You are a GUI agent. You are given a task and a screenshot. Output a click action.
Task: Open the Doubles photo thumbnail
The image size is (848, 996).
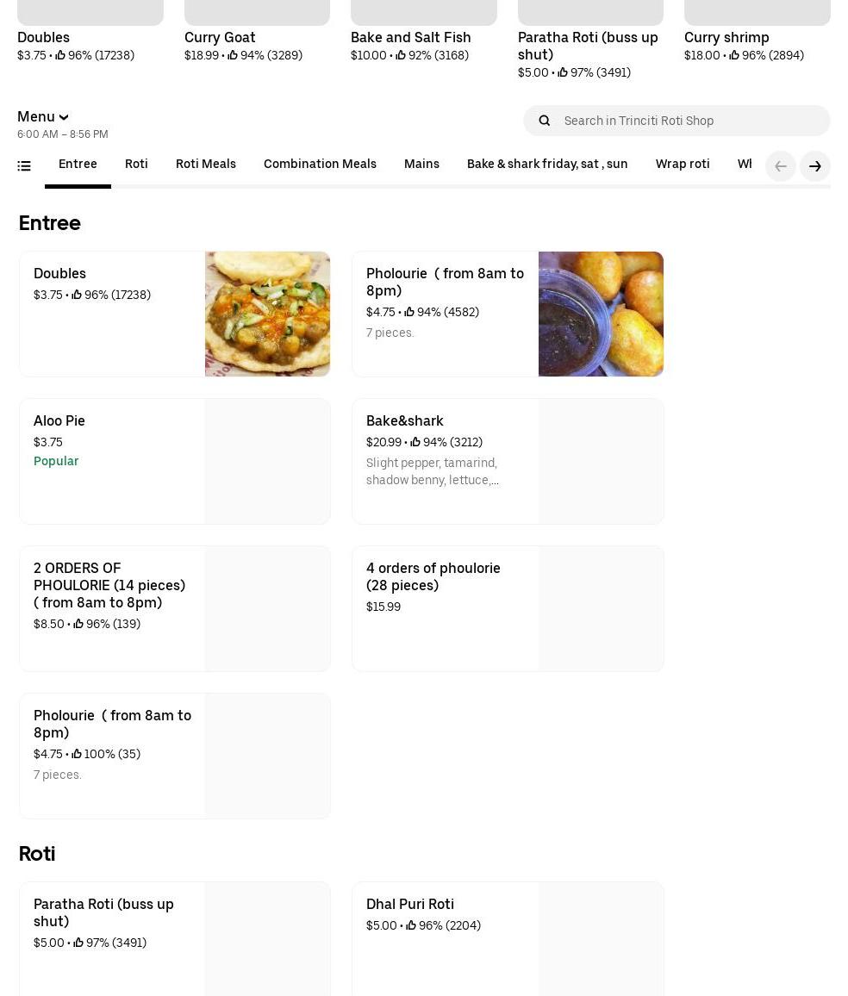[267, 314]
